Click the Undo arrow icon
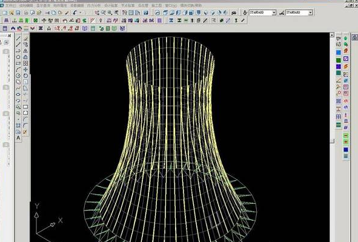Viewport: 358px width, 242px height. [x=75, y=13]
